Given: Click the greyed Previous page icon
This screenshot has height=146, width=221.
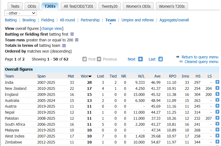Looking at the screenshot, I should 99,59.
